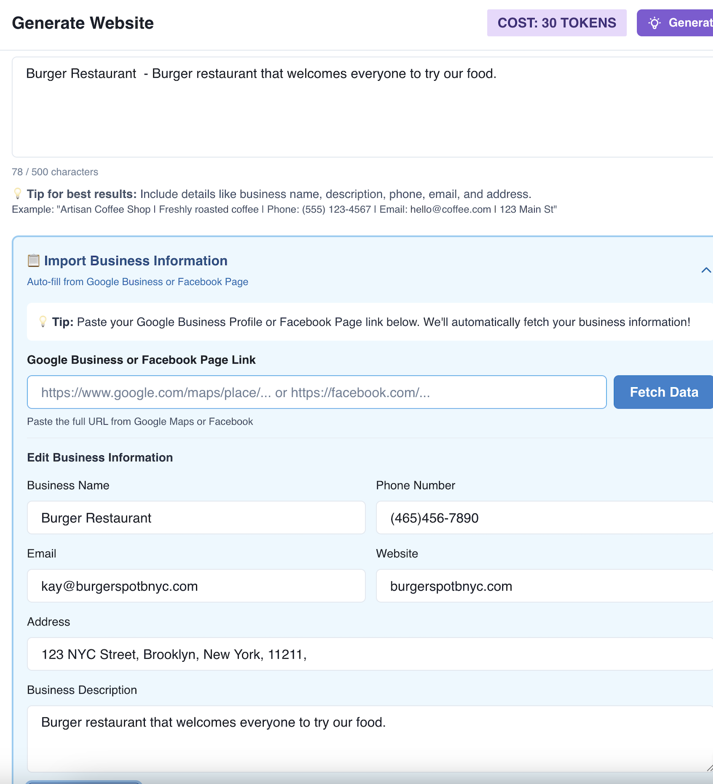Click the lightbulb icon in the paste-link tip box
The image size is (713, 784).
(44, 322)
